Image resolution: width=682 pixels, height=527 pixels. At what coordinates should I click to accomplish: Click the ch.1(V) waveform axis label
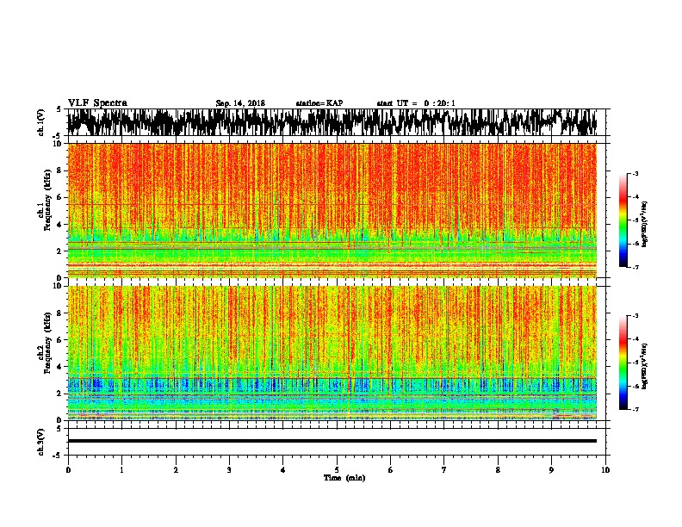click(41, 122)
